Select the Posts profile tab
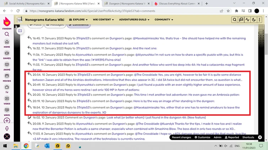Viewport: 268px width, 150px height. (x=35, y=25)
